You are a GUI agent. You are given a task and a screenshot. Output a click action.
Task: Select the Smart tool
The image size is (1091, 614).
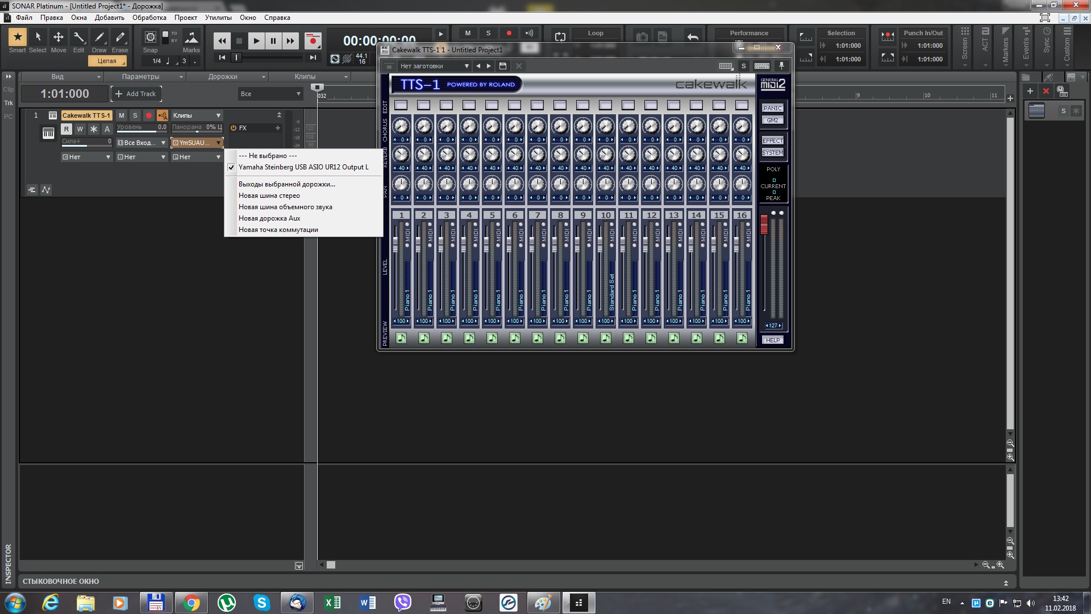pyautogui.click(x=18, y=38)
